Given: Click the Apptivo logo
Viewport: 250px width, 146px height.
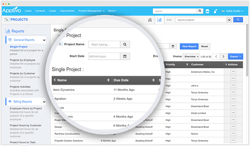Looking at the screenshot, I should tap(11, 10).
